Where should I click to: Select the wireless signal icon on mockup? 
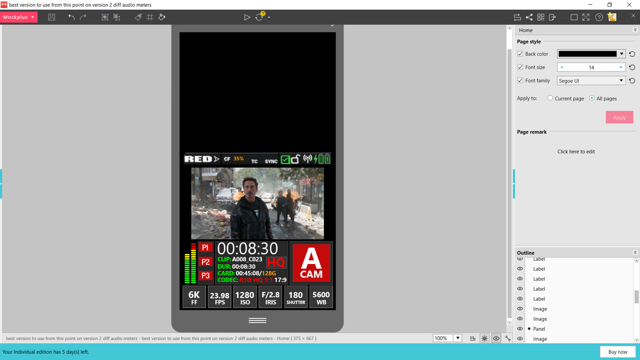coord(307,159)
